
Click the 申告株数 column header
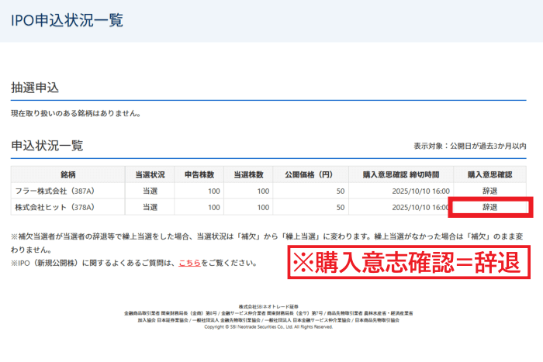coord(199,174)
